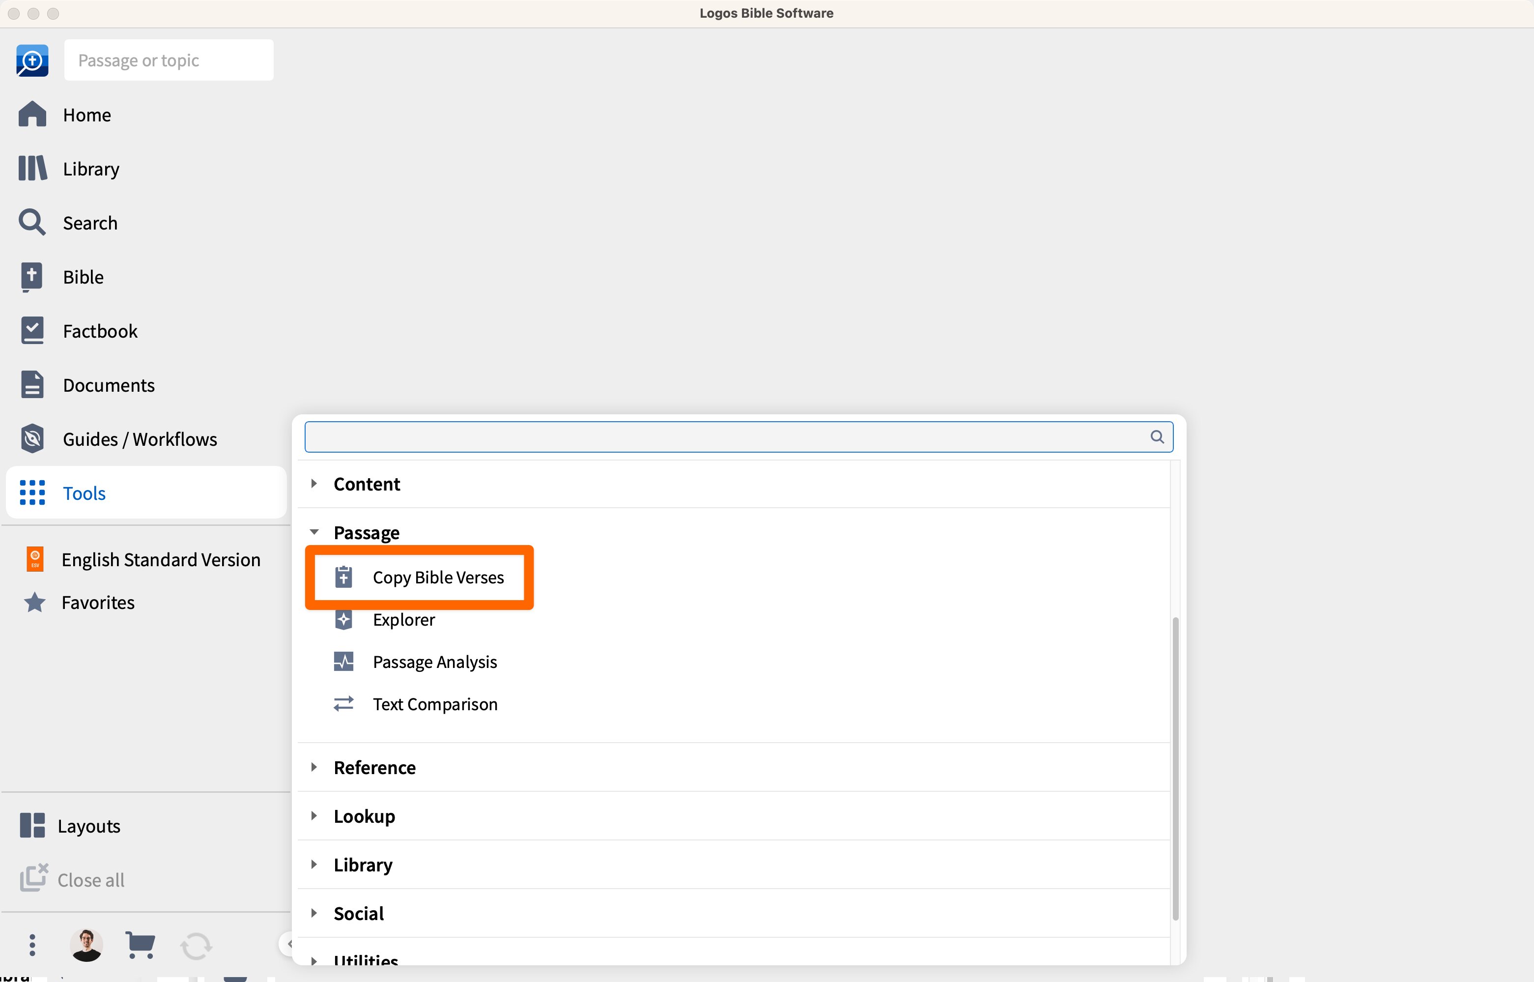Choose Copy Bible Verses text
The image size is (1534, 982).
438,578
